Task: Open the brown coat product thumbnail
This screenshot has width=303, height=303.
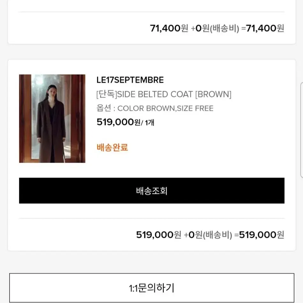Action: tap(52, 118)
